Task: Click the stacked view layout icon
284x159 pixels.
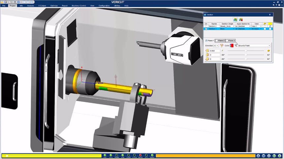Action: coord(31,2)
